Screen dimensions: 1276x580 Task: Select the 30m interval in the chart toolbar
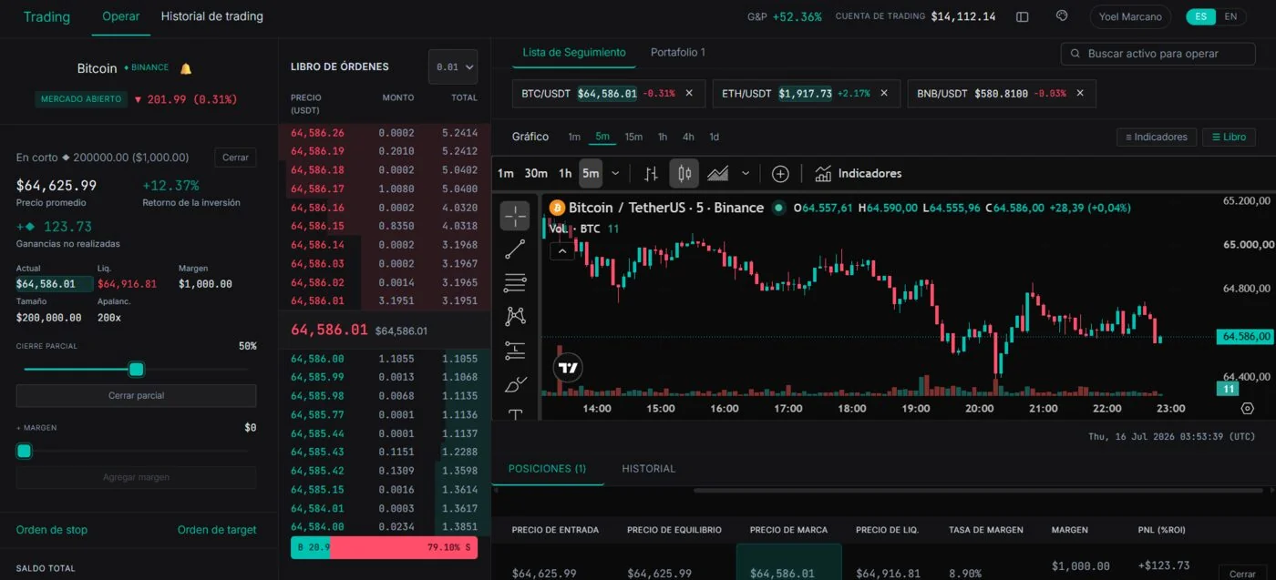pos(536,173)
